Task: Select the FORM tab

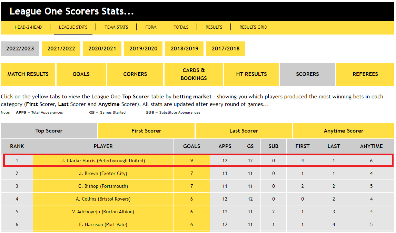Action: click(x=151, y=27)
